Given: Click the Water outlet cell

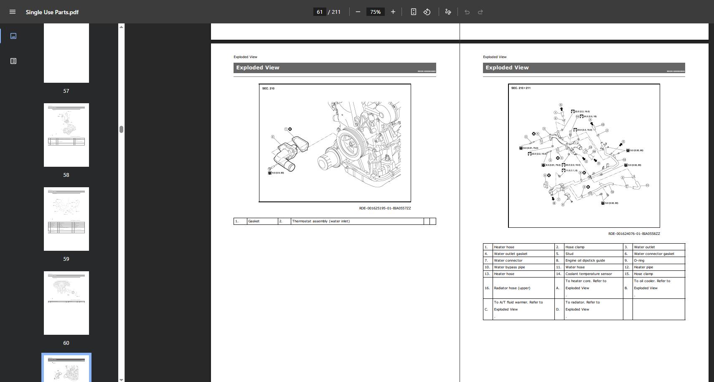Looking at the screenshot, I should 659,247.
